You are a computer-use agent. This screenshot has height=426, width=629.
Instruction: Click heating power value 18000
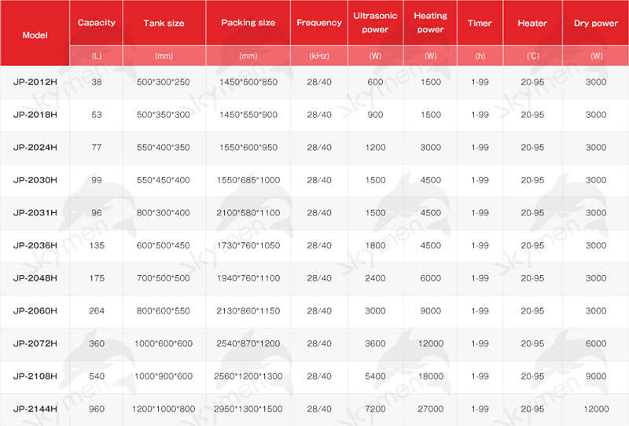point(430,376)
